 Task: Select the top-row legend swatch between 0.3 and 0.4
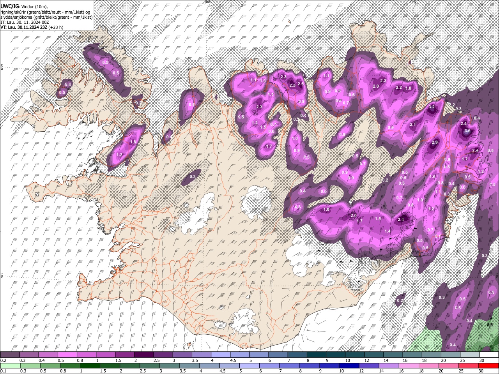click(x=29, y=355)
